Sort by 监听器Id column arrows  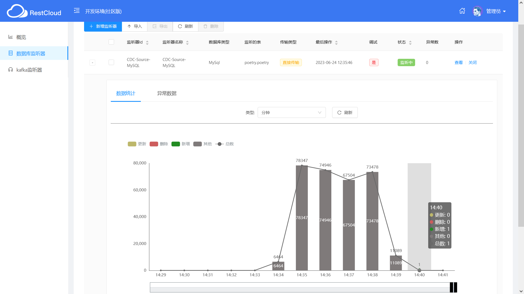pos(147,42)
